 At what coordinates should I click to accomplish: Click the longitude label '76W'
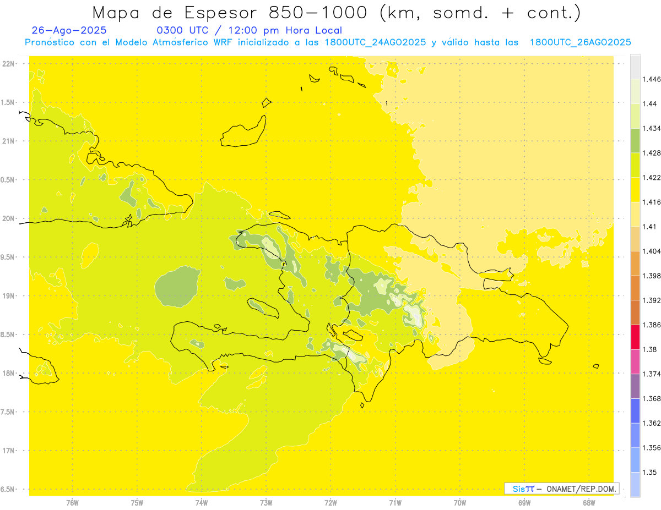click(x=72, y=503)
